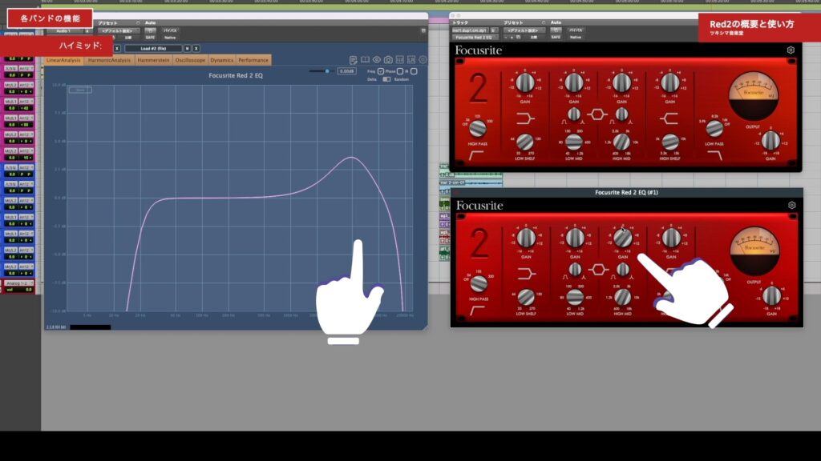Viewport: 821px width, 461px height.
Task: Click Native button in analyzer plugin header
Action: 170,38
